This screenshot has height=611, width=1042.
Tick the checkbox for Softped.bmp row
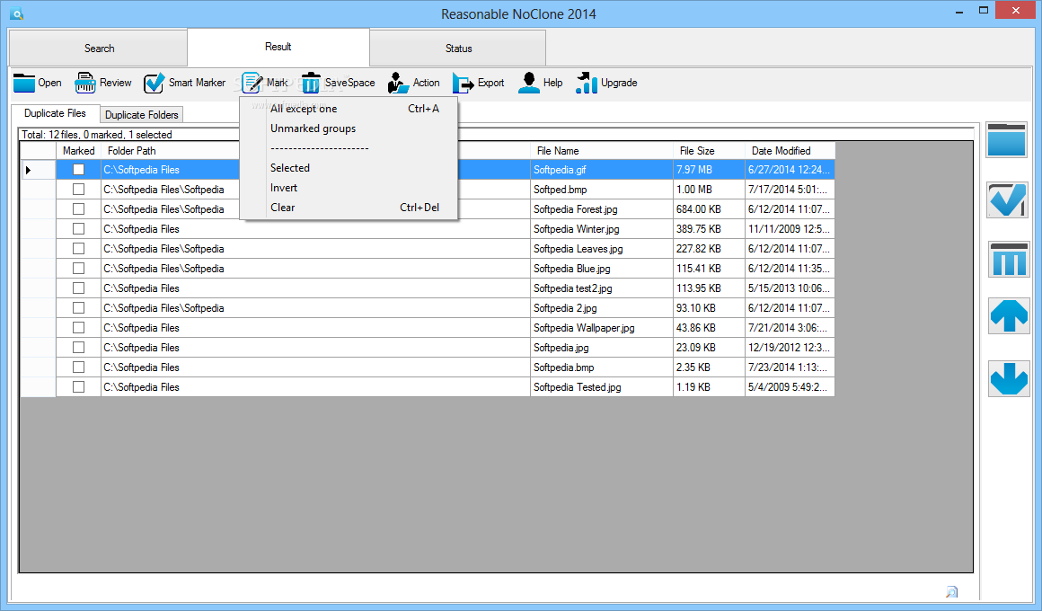pyautogui.click(x=78, y=190)
